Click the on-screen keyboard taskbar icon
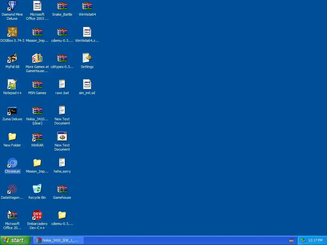Viewport: 327px width, 245px height. click(291, 241)
